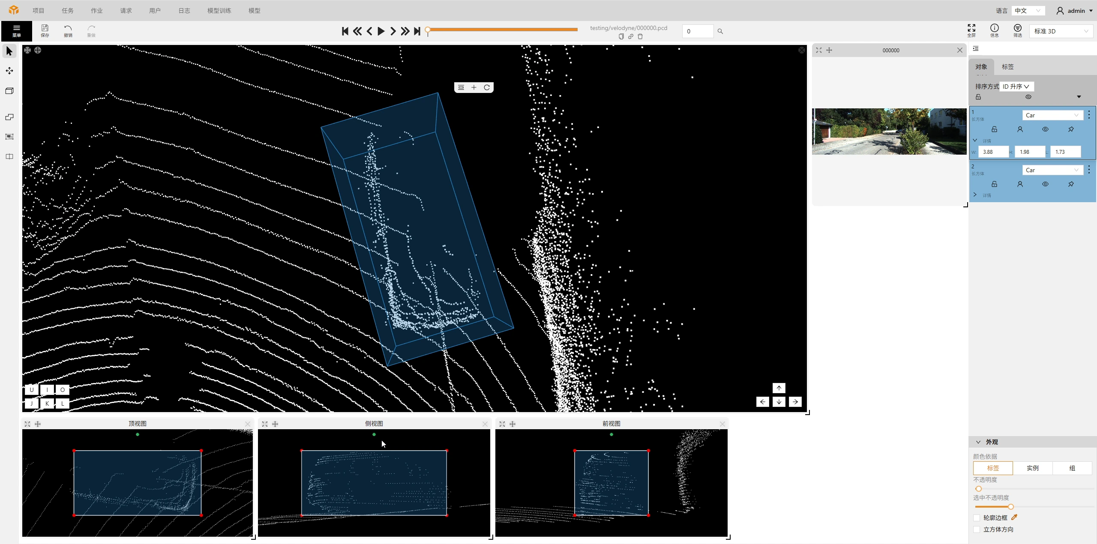
Task: Click the plus icon above the cuboid
Action: tap(474, 87)
